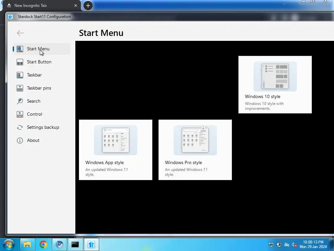Click the Stardock Start11 Configuration title

tap(44, 17)
